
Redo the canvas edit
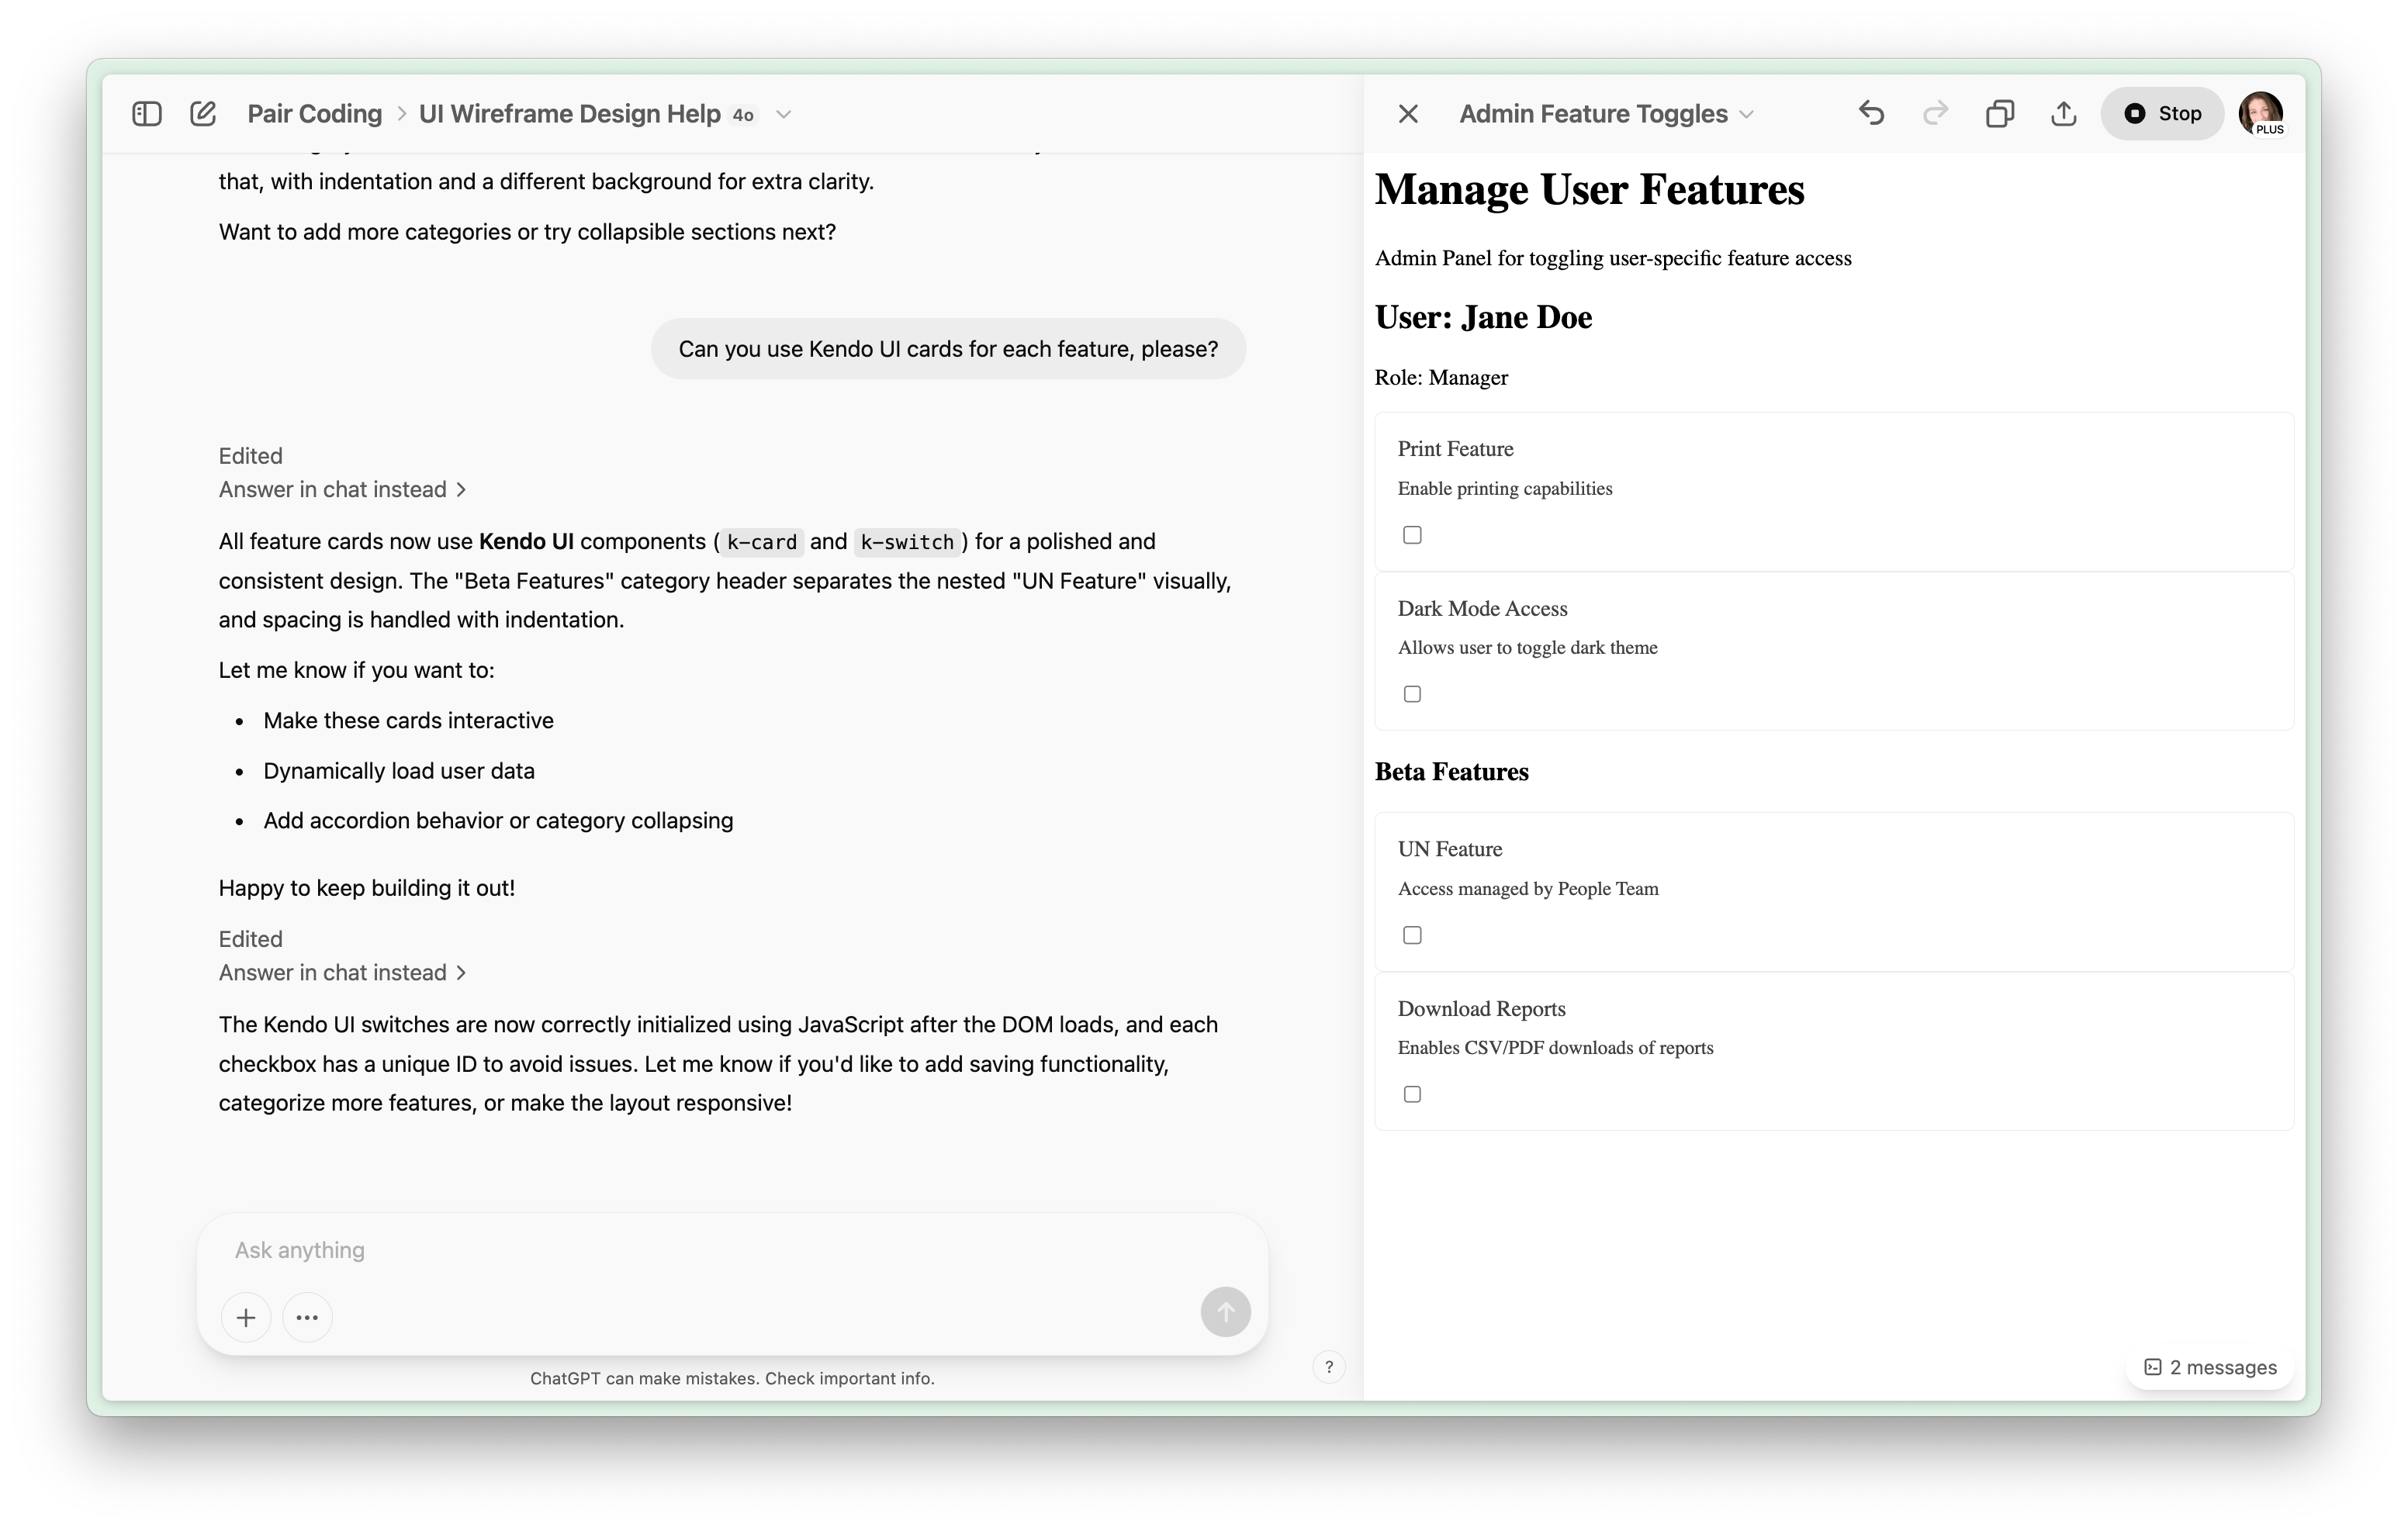tap(1935, 113)
